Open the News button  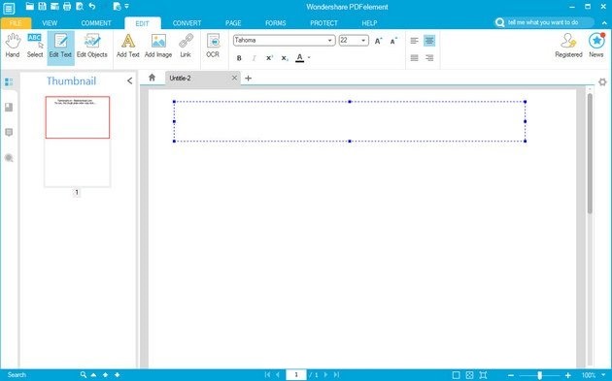point(596,46)
